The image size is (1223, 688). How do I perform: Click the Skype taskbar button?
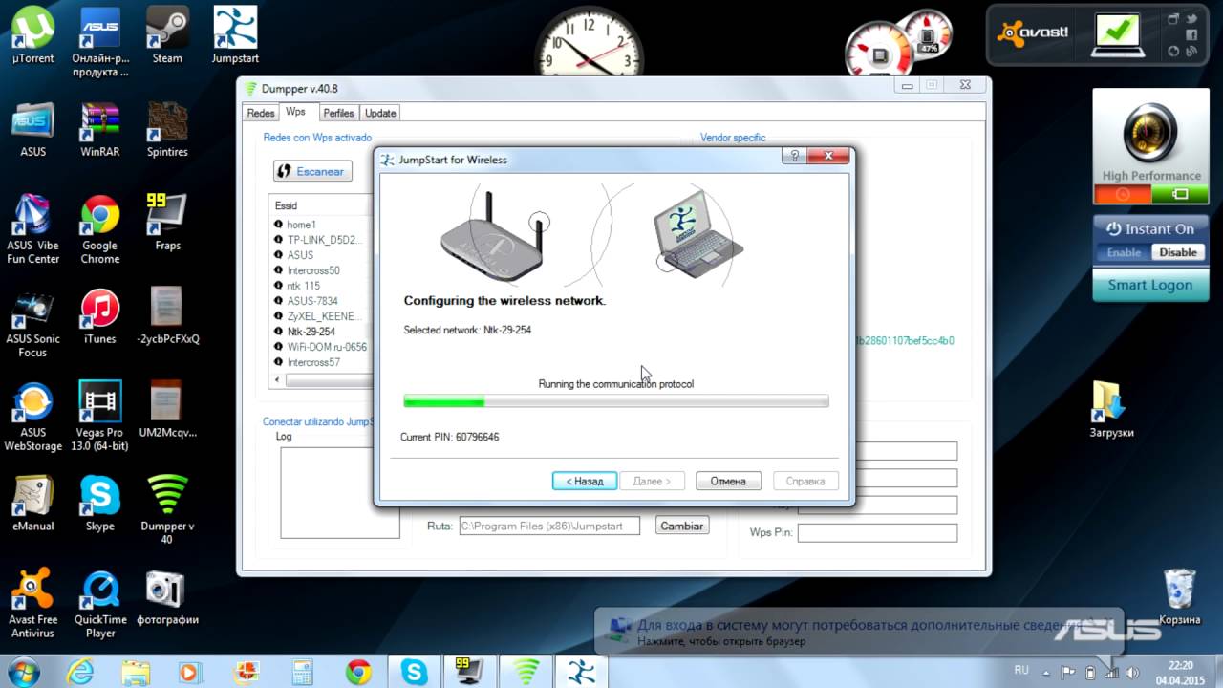click(414, 672)
